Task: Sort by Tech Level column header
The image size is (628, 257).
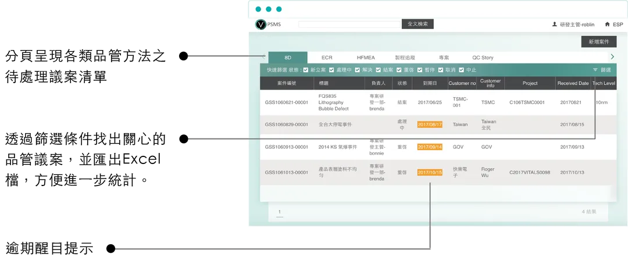Action: click(x=604, y=83)
